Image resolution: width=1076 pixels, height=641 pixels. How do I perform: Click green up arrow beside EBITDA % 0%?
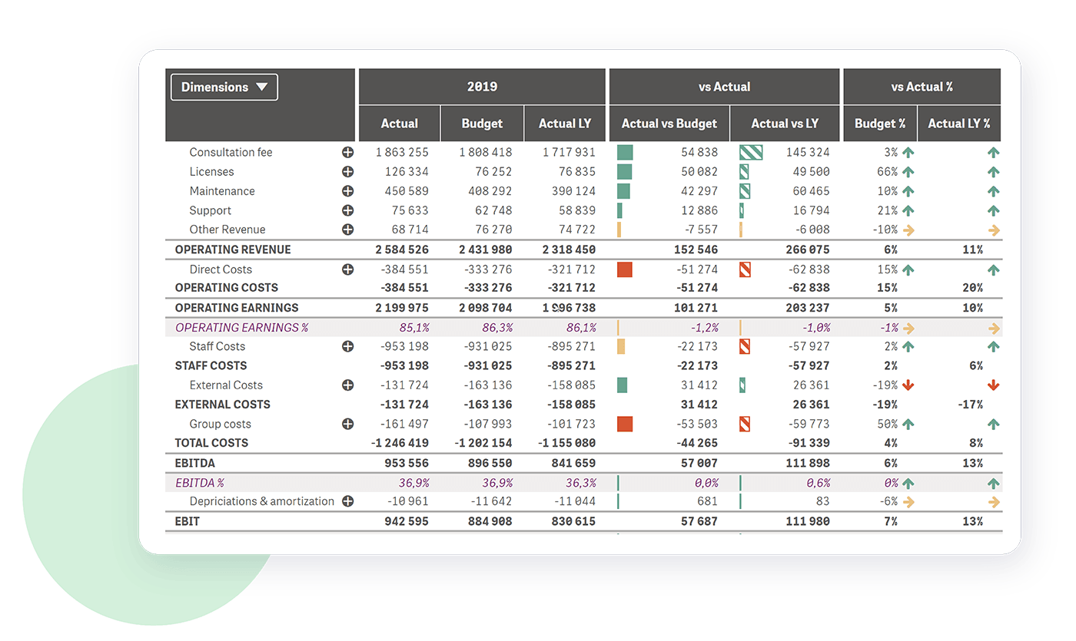pyautogui.click(x=908, y=484)
